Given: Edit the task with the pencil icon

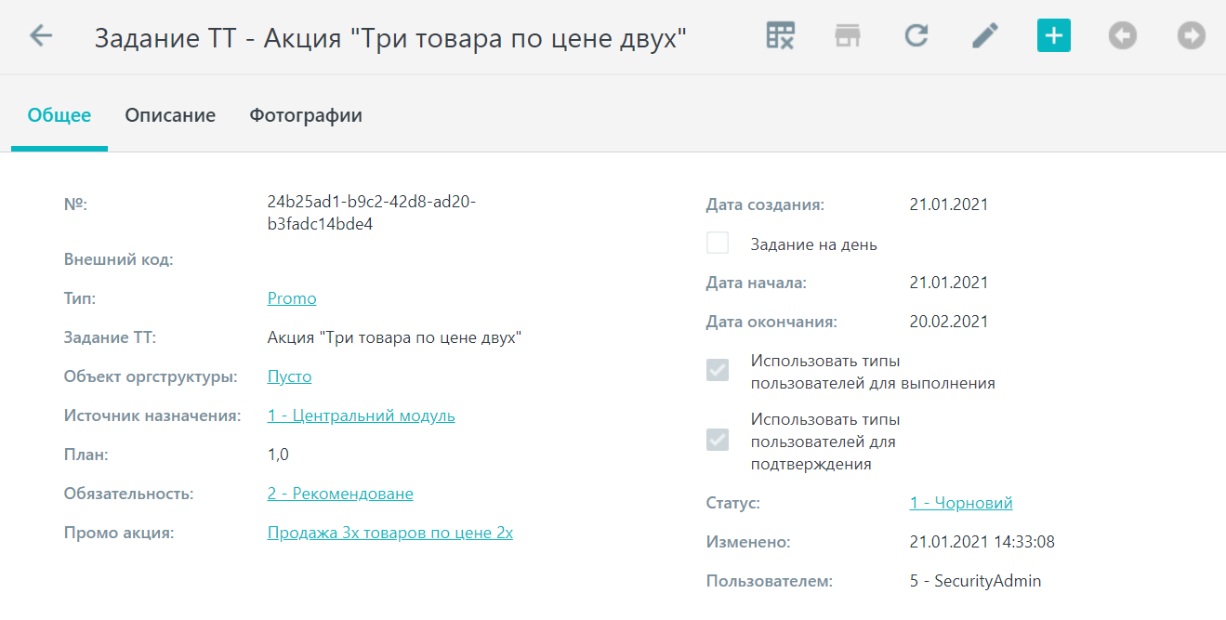Looking at the screenshot, I should 985,36.
